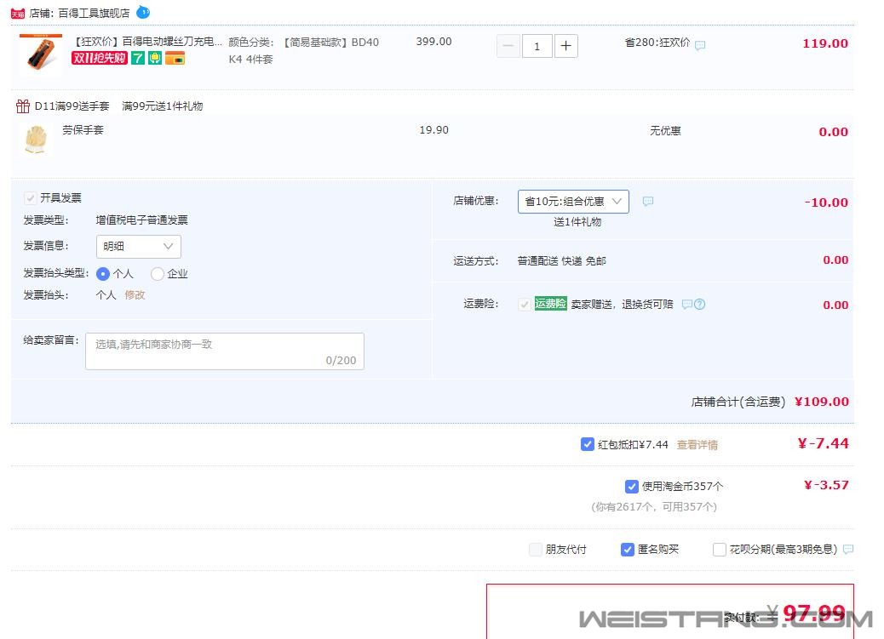Click the 店铺合计 ¥109.00 subtotal amount

click(x=822, y=402)
